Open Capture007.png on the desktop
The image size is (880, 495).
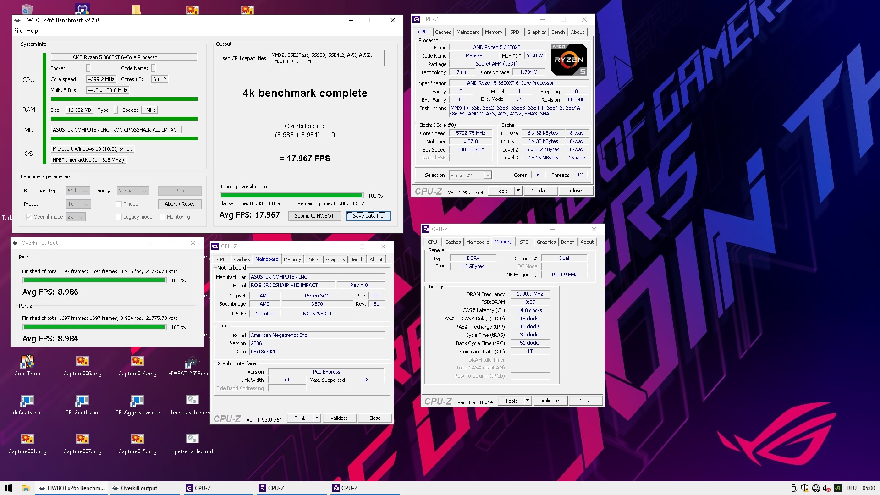click(x=82, y=443)
